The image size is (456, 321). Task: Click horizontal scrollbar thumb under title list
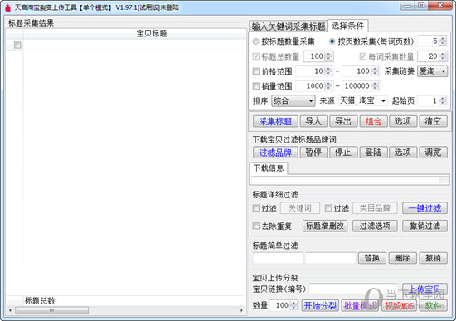[51, 310]
